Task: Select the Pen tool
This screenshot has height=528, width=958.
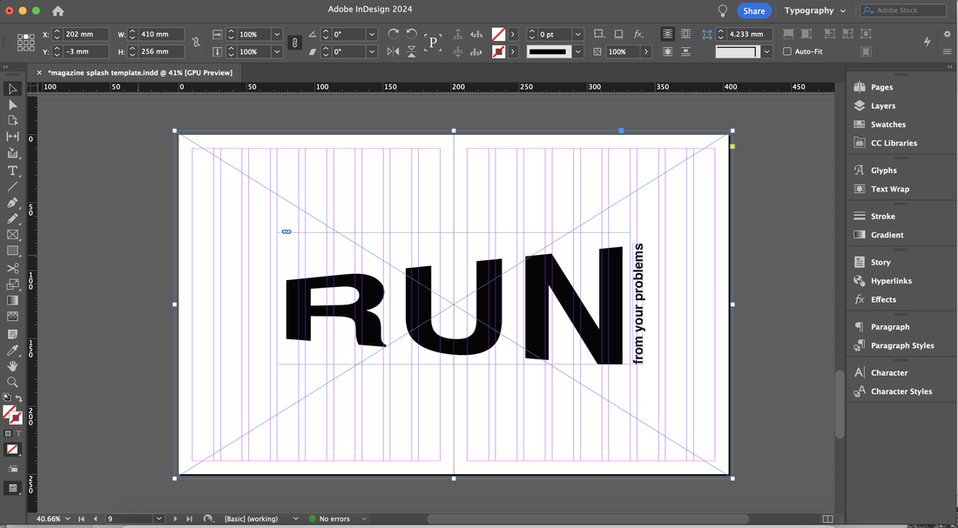Action: pyautogui.click(x=12, y=203)
